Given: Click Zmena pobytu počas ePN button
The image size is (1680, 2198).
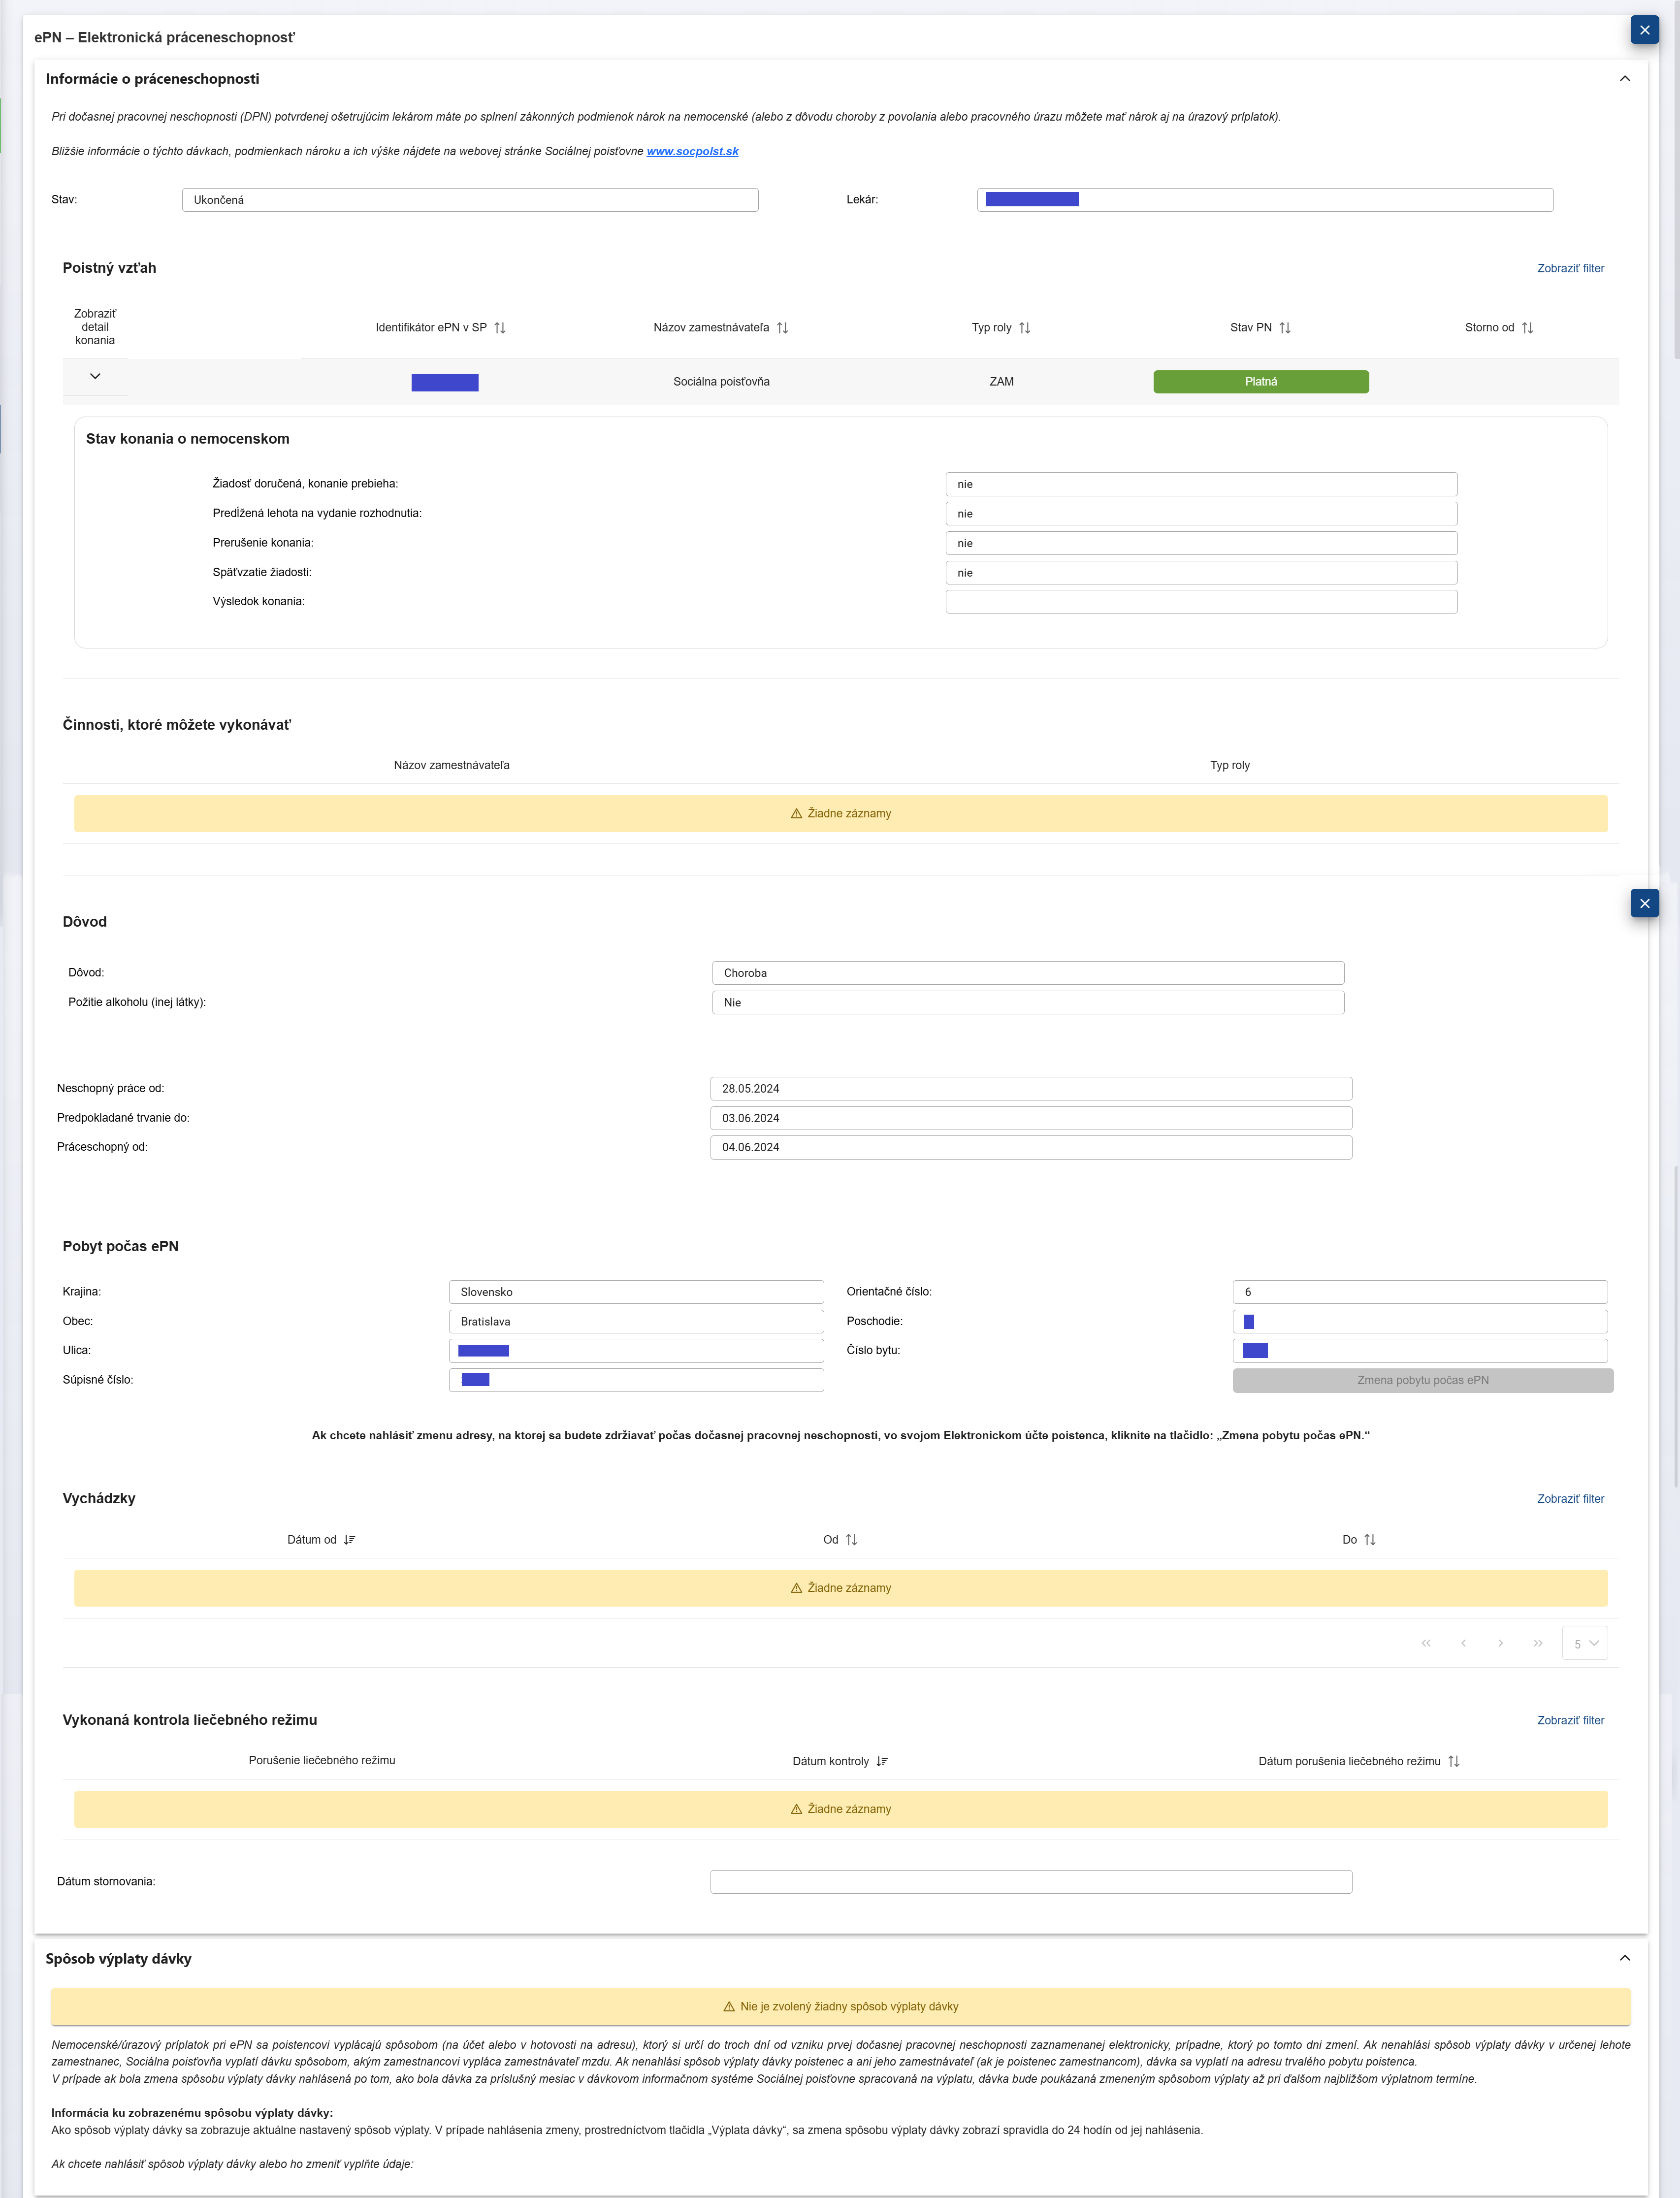Looking at the screenshot, I should pos(1422,1381).
